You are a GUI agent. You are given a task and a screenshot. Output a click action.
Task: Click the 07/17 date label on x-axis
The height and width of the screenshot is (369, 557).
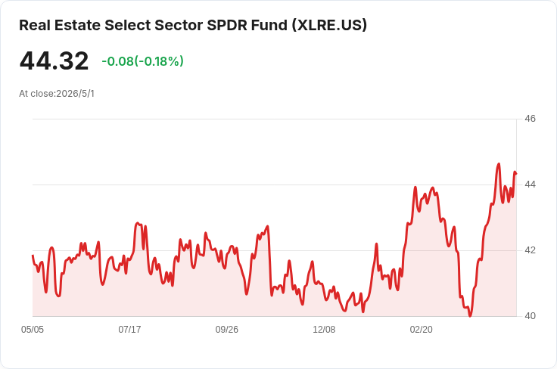pyautogui.click(x=129, y=329)
